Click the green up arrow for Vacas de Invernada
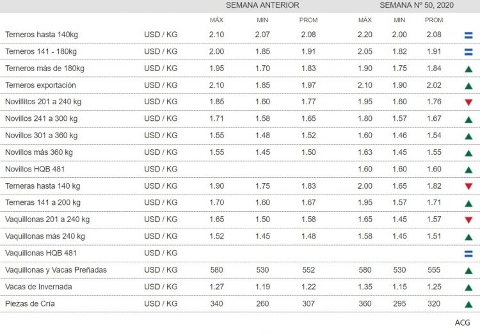The height and width of the screenshot is (334, 480). click(468, 287)
